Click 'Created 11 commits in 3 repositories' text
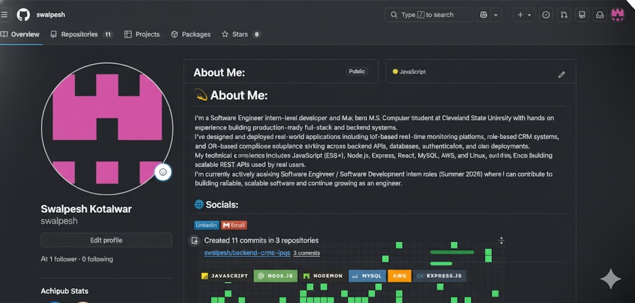This screenshot has height=303, width=635. click(x=261, y=241)
